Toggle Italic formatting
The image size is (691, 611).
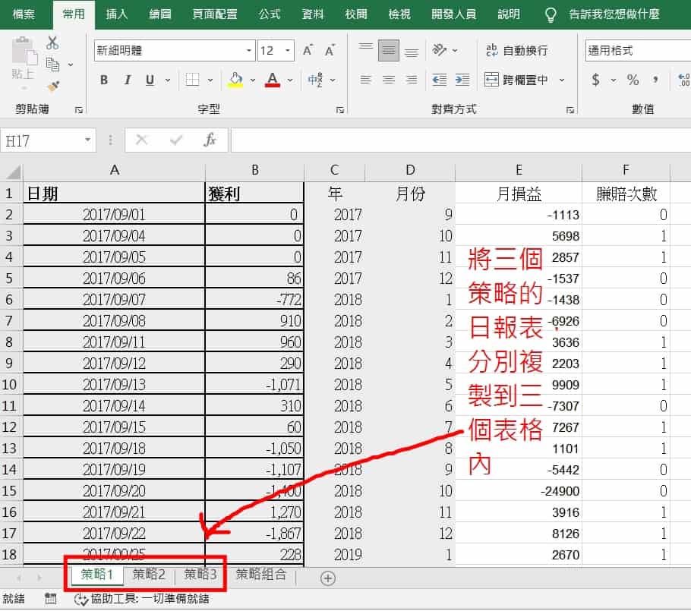coord(128,80)
